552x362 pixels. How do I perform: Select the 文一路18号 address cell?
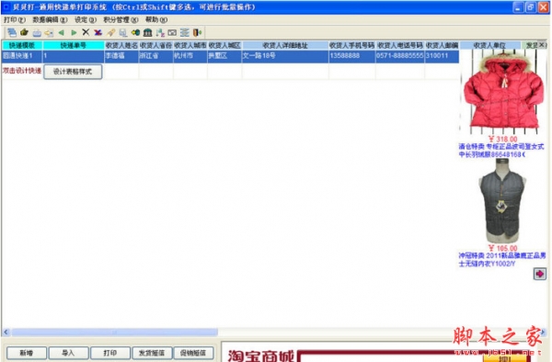pos(285,56)
